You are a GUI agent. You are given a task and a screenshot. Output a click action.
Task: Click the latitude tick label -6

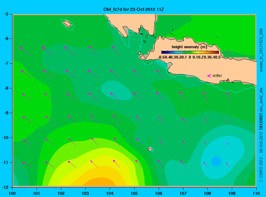click(x=6, y=38)
